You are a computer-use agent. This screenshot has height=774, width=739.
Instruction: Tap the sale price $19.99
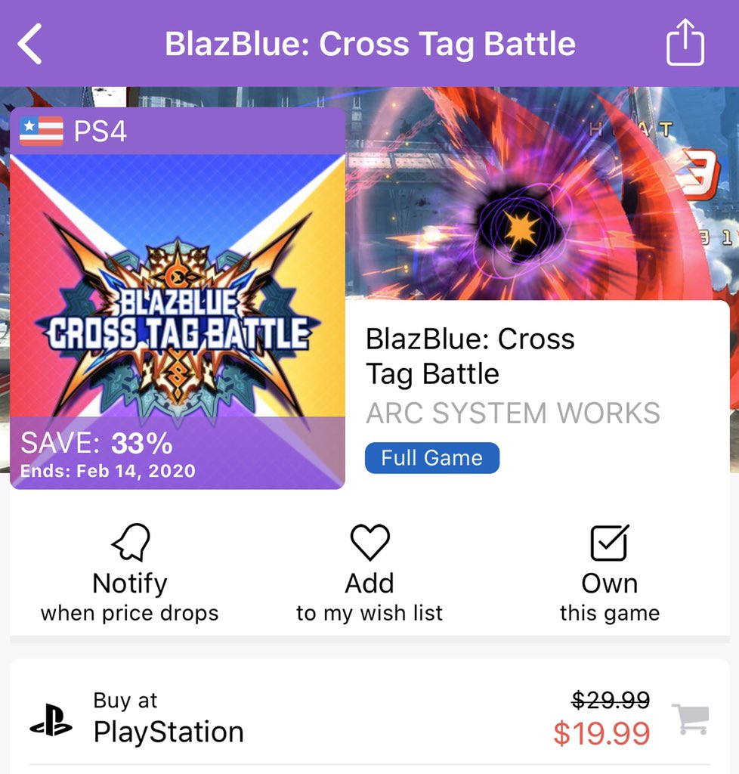(x=602, y=733)
